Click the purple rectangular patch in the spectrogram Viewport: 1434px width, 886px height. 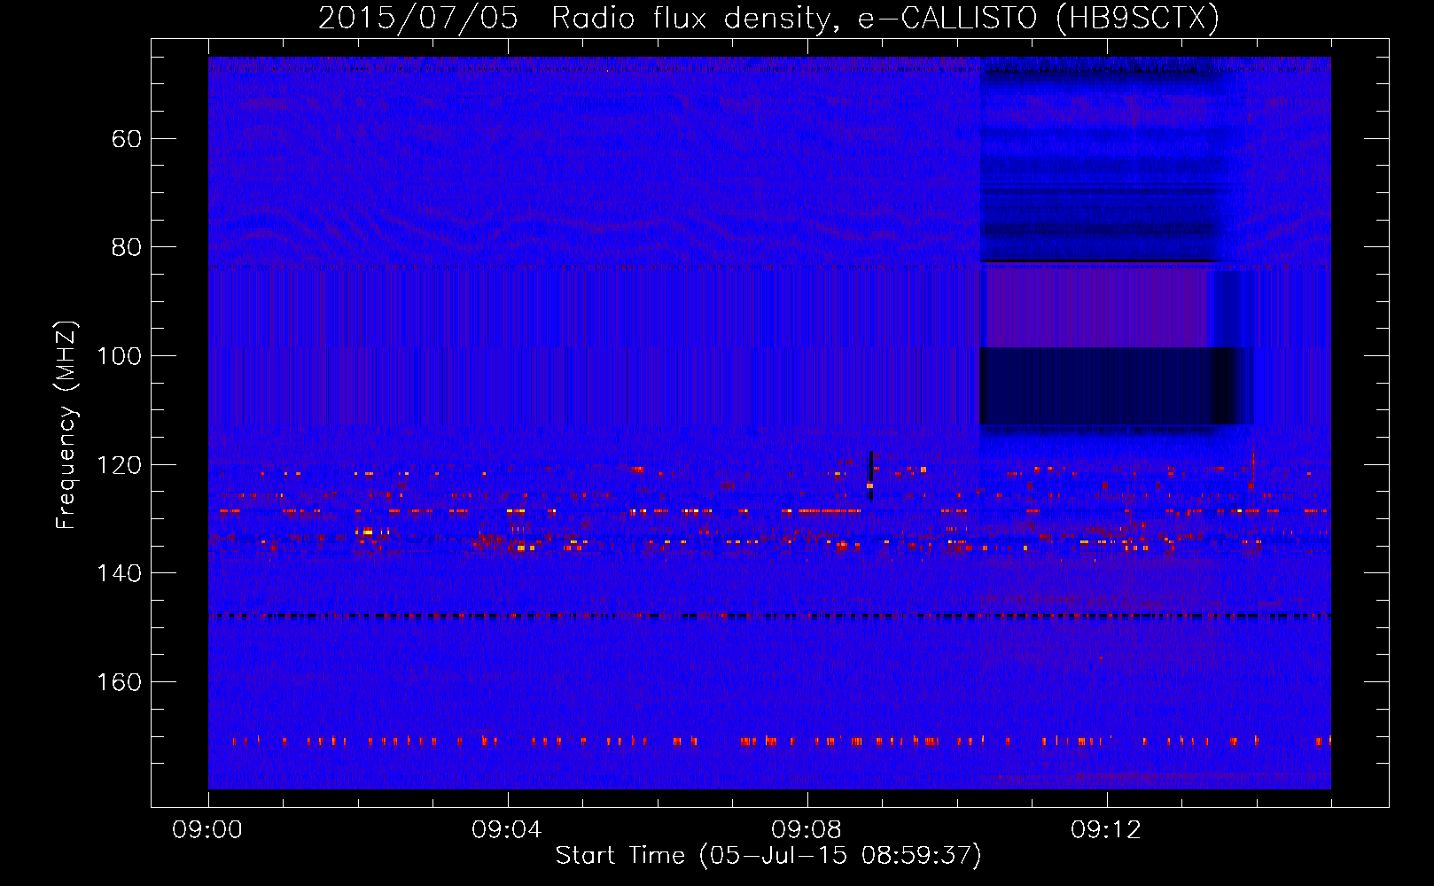(1097, 308)
